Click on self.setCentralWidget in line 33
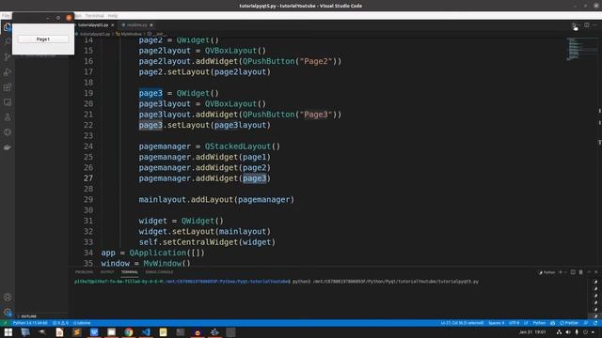 188,242
